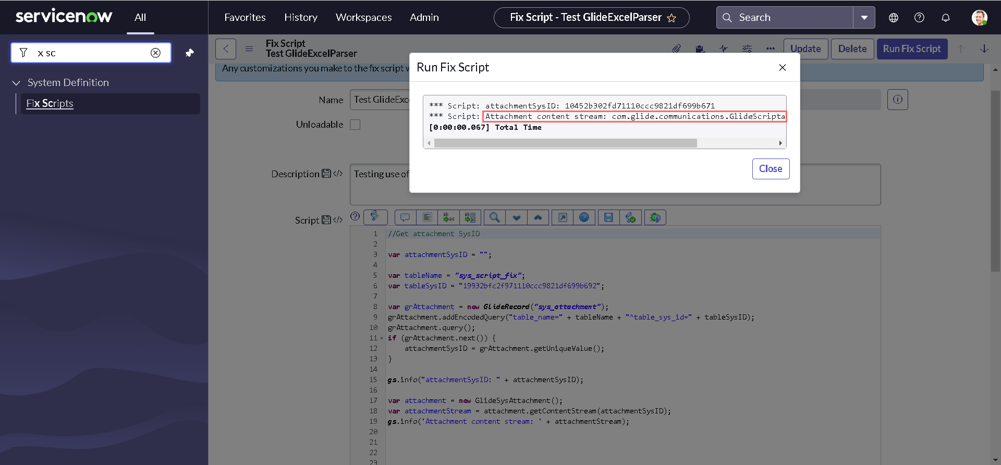Click the Update button
1001x465 pixels.
point(805,49)
